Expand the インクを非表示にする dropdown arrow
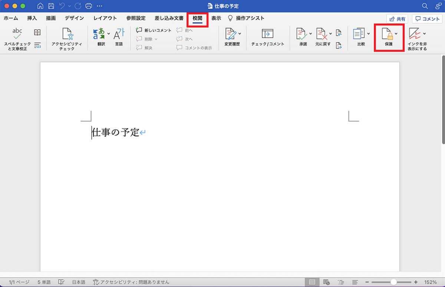445x287 pixels. pyautogui.click(x=424, y=34)
